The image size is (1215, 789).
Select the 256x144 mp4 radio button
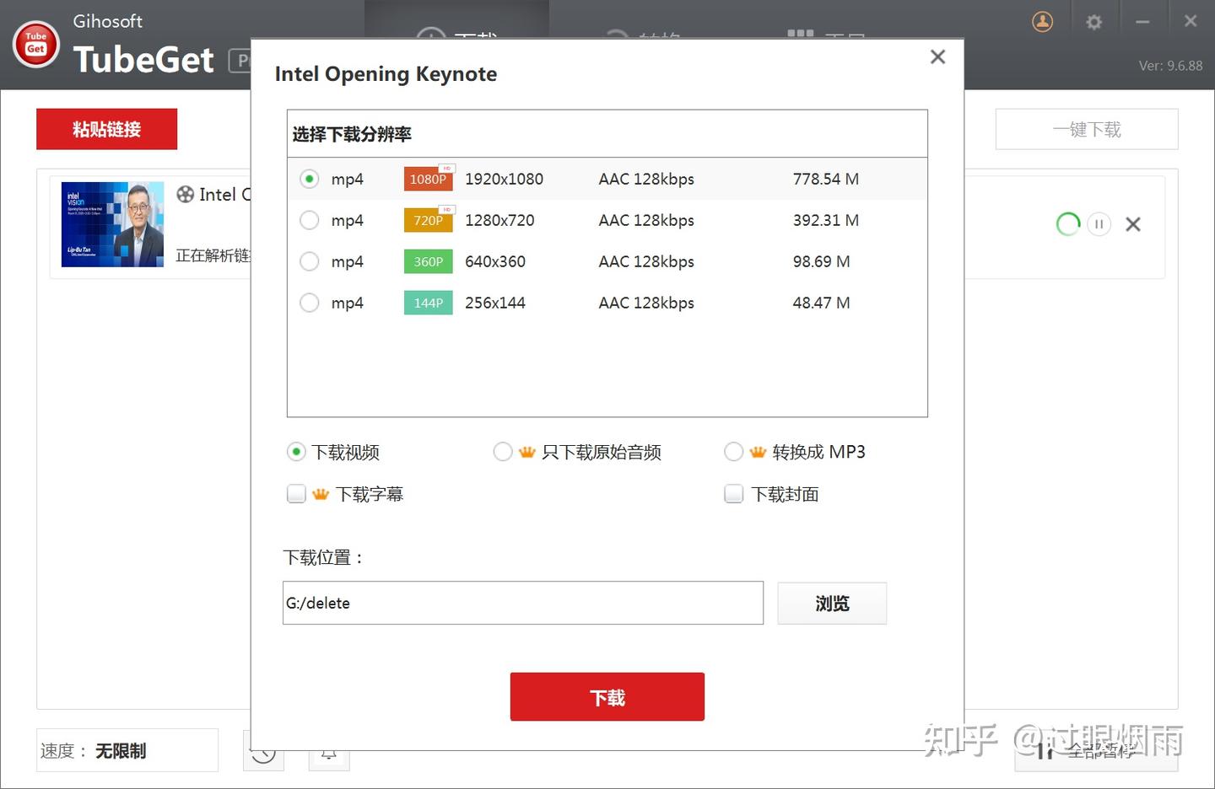310,303
